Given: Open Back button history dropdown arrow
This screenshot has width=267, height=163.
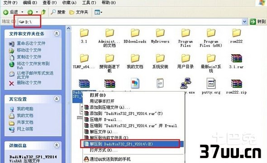Looking at the screenshot, I should coord(22,12).
